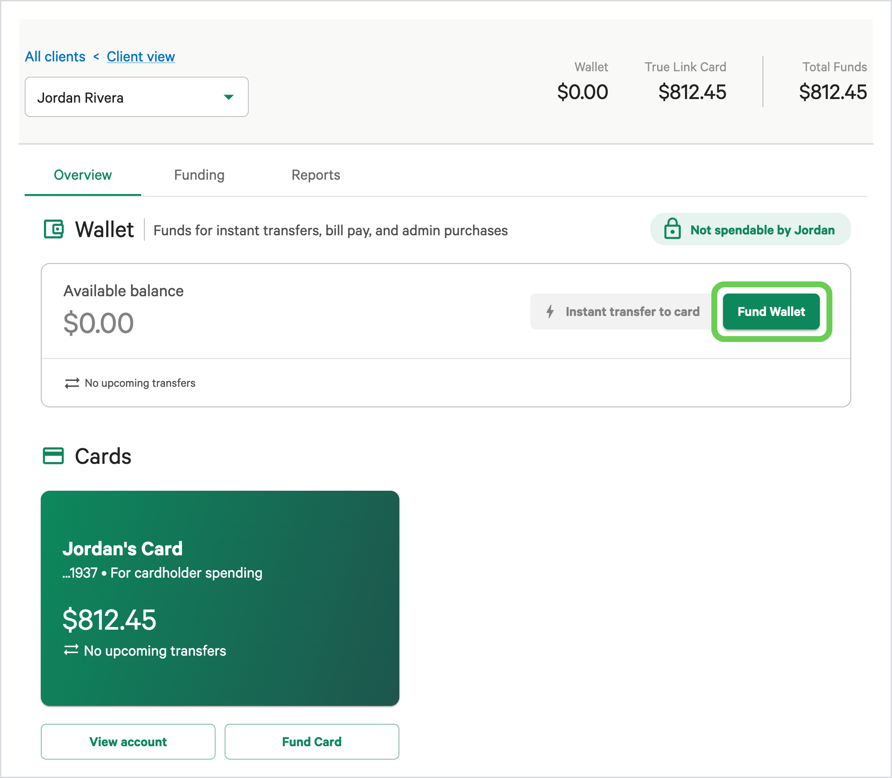This screenshot has height=778, width=892.
Task: Click the transfer arrows icon in Wallet box
Action: (72, 383)
